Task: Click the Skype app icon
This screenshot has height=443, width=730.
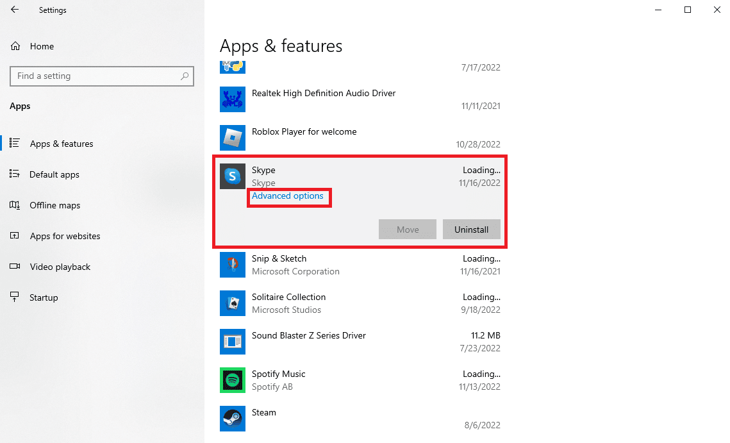Action: pyautogui.click(x=232, y=176)
